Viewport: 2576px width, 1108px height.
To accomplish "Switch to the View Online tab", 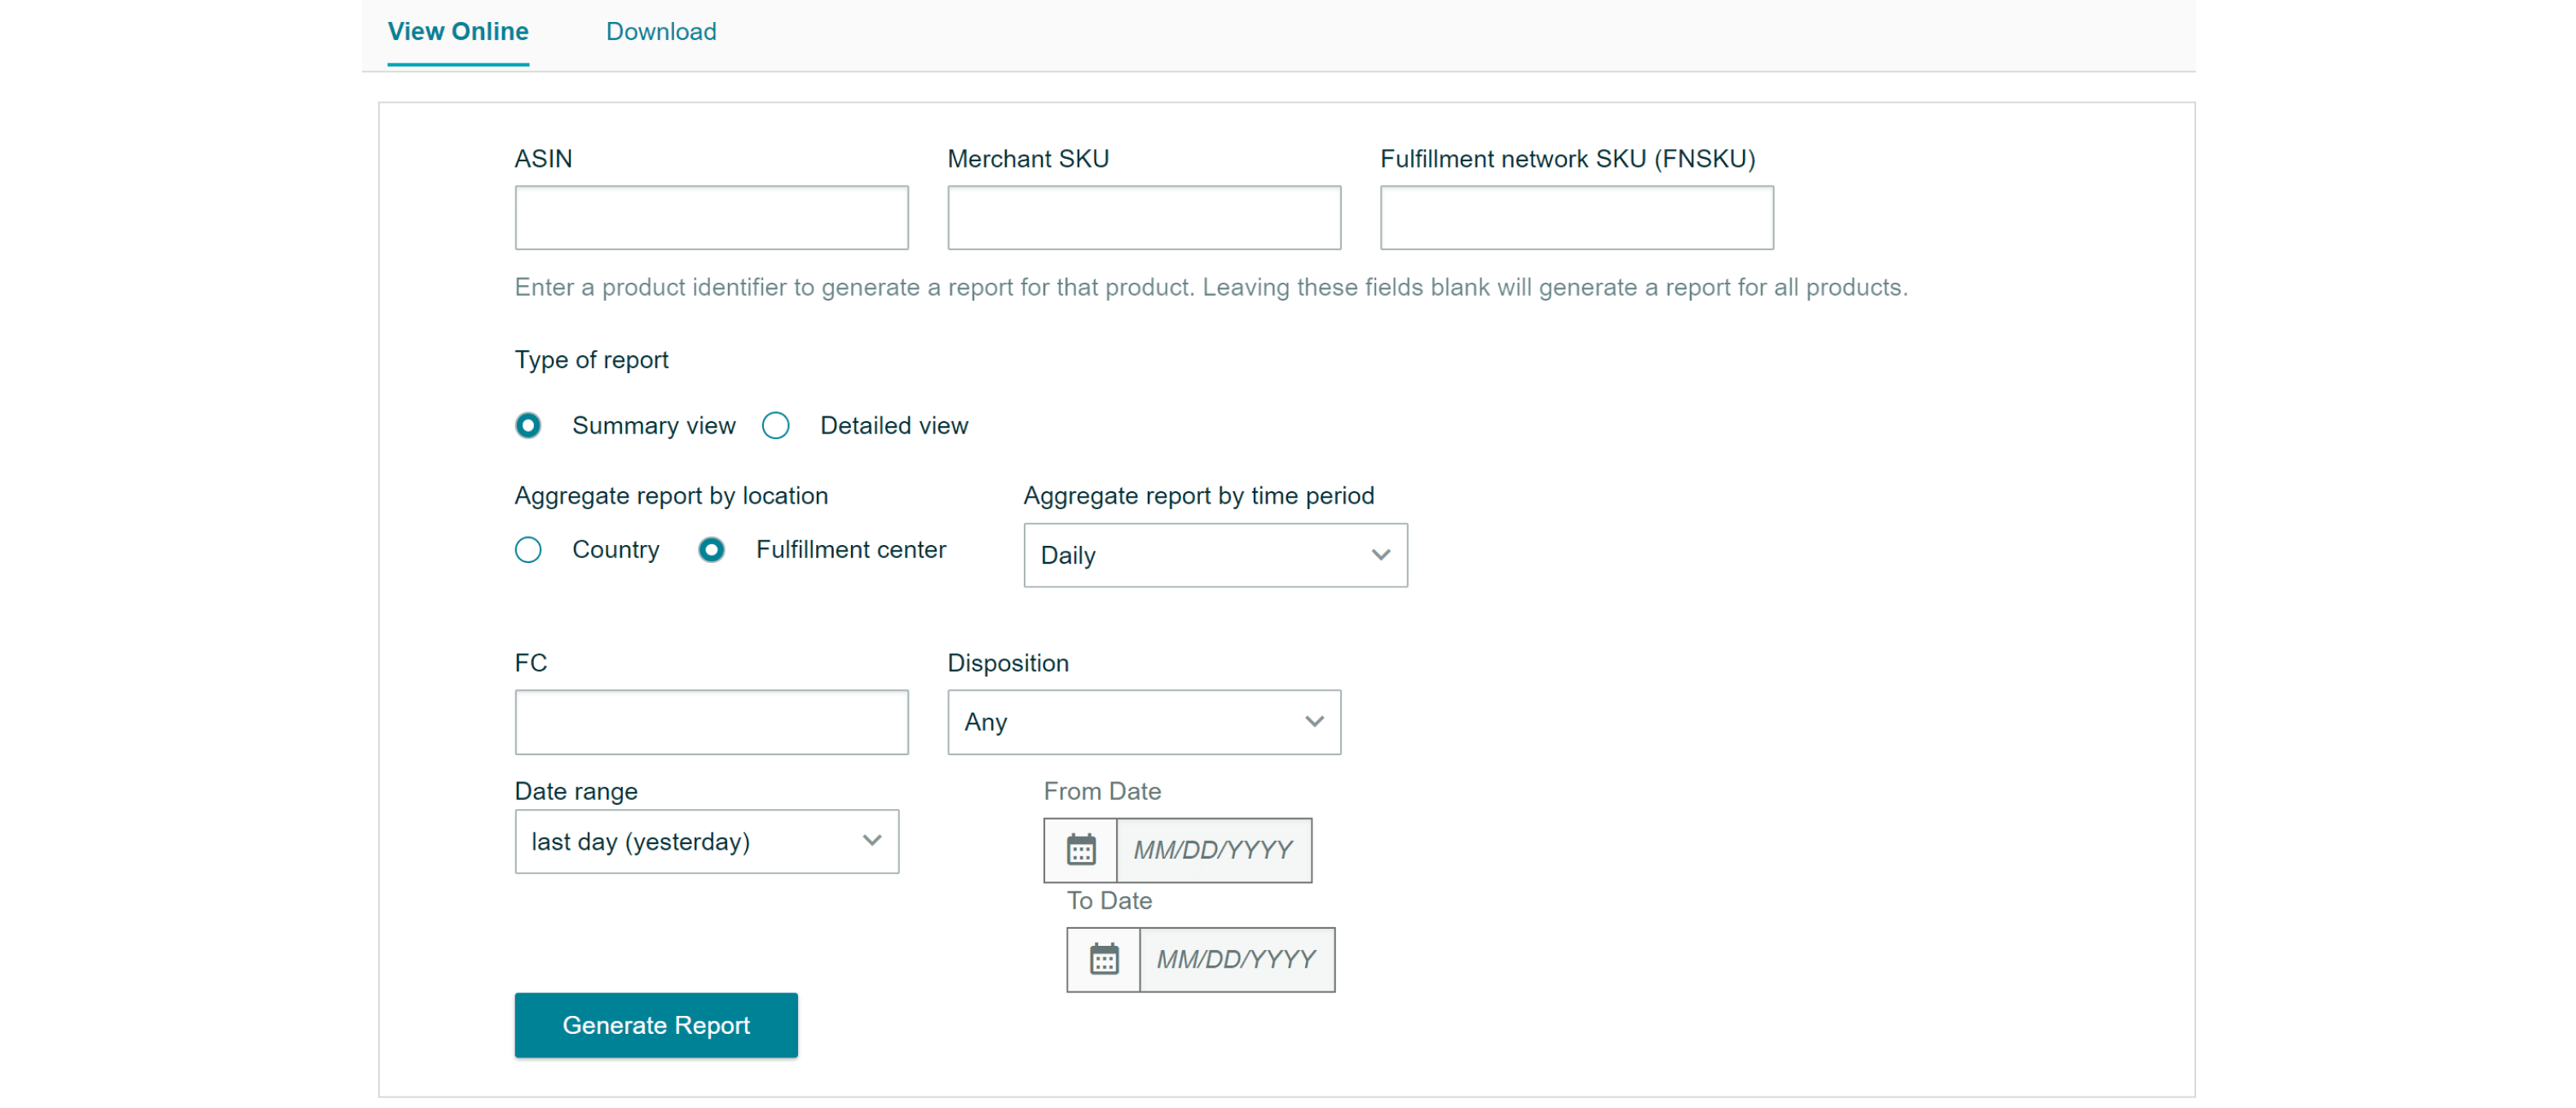I will pyautogui.click(x=458, y=32).
